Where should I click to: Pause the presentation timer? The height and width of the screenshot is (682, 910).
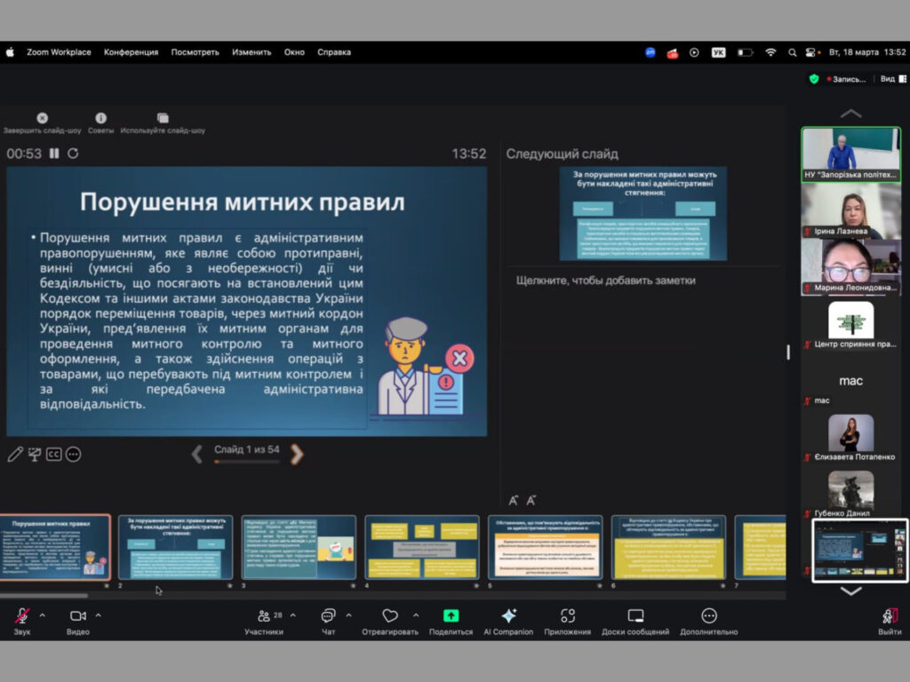coord(54,154)
